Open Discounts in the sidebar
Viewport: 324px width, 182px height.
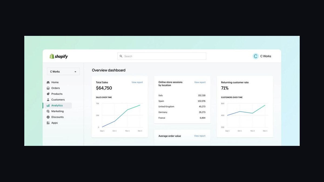click(57, 117)
